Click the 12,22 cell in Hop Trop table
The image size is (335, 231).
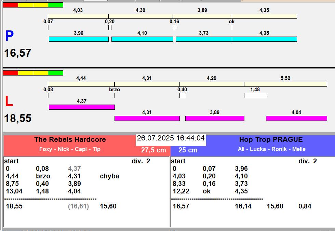coord(181,191)
